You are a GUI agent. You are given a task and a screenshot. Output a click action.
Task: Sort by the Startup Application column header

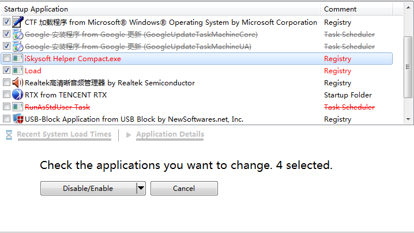[36, 9]
